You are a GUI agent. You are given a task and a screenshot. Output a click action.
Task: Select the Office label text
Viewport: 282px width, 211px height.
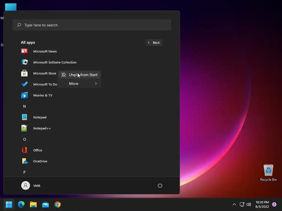(x=37, y=150)
